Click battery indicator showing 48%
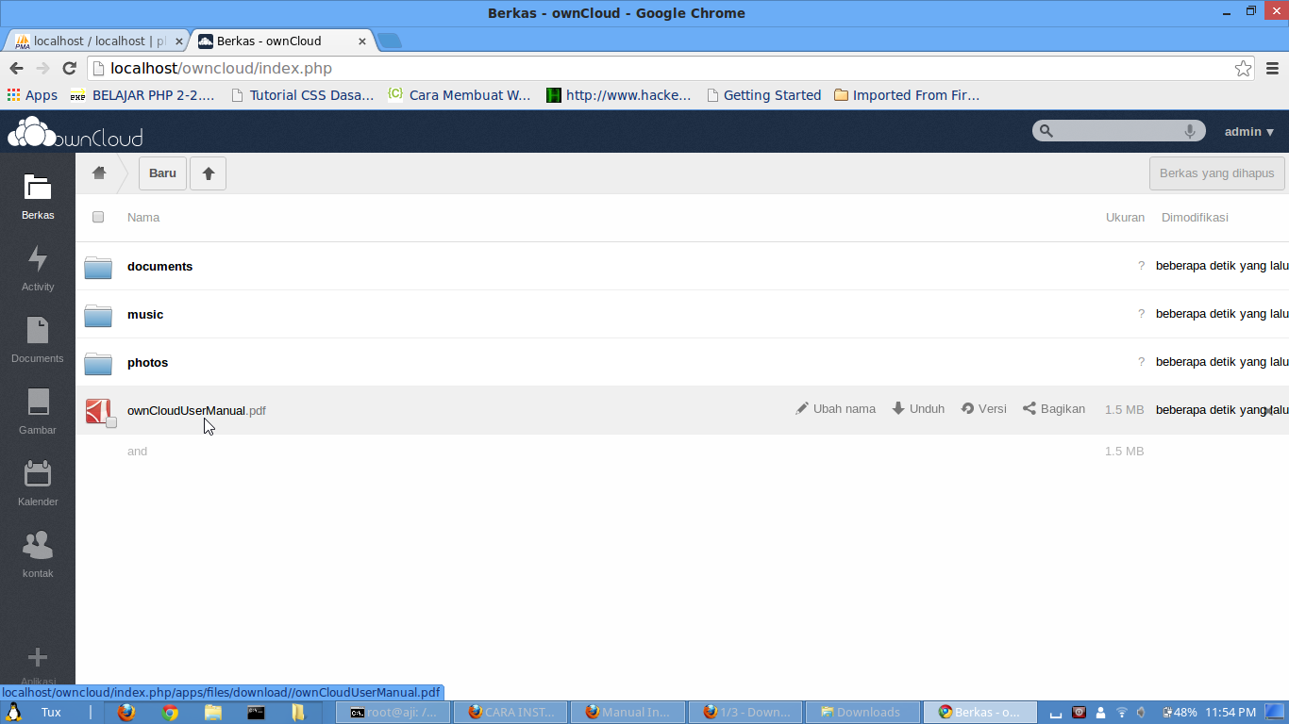 (x=1180, y=713)
